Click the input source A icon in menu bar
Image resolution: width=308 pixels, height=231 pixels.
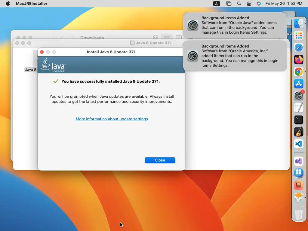pyautogui.click(x=217, y=3)
